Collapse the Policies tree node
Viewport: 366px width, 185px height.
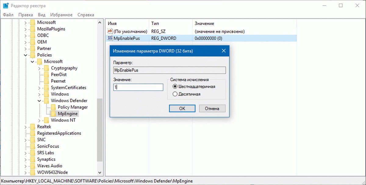pyautogui.click(x=25, y=55)
